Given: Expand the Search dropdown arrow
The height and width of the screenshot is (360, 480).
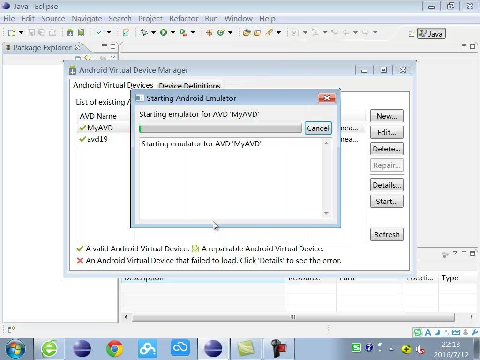Looking at the screenshot, I should coord(278,32).
